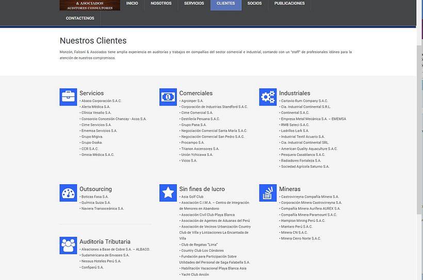Go to the CONTACTENOS page
The height and width of the screenshot is (280, 423).
(80, 19)
